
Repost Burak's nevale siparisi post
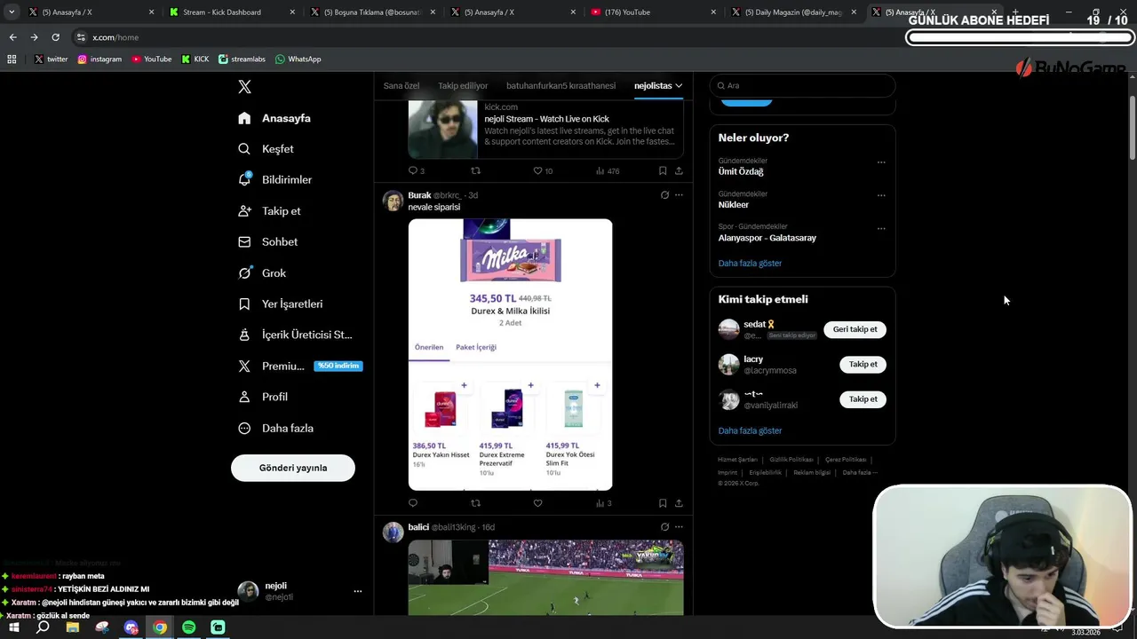point(475,503)
